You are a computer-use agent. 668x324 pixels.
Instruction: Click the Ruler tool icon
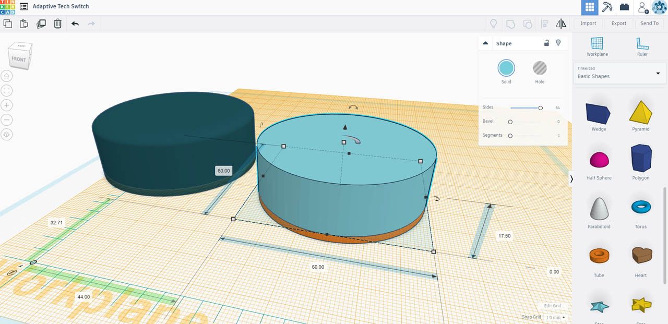(x=641, y=46)
